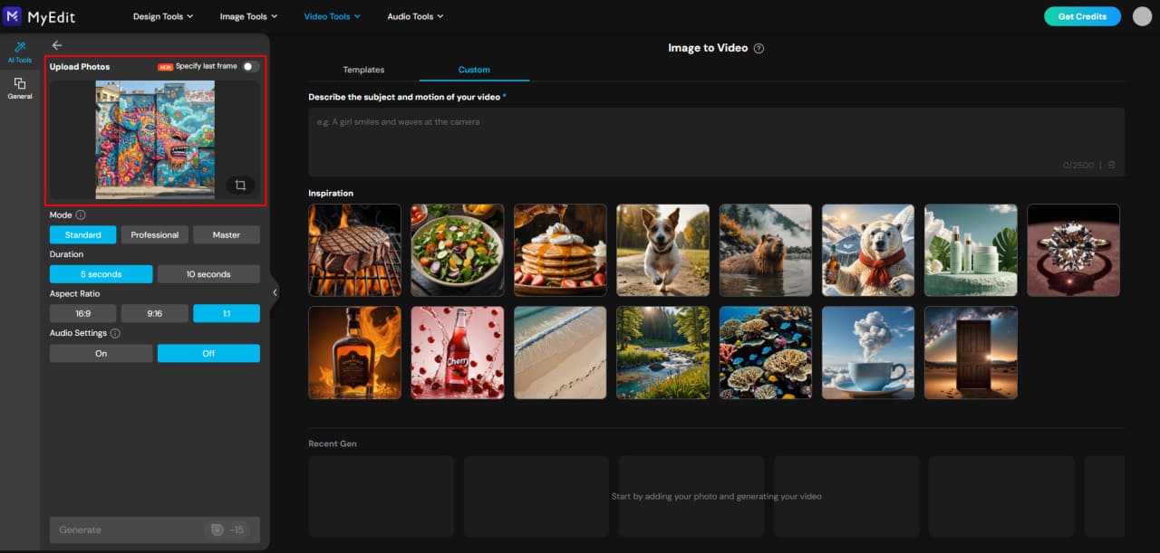Open the Design Tools dropdown
This screenshot has height=553, width=1160.
tap(162, 15)
